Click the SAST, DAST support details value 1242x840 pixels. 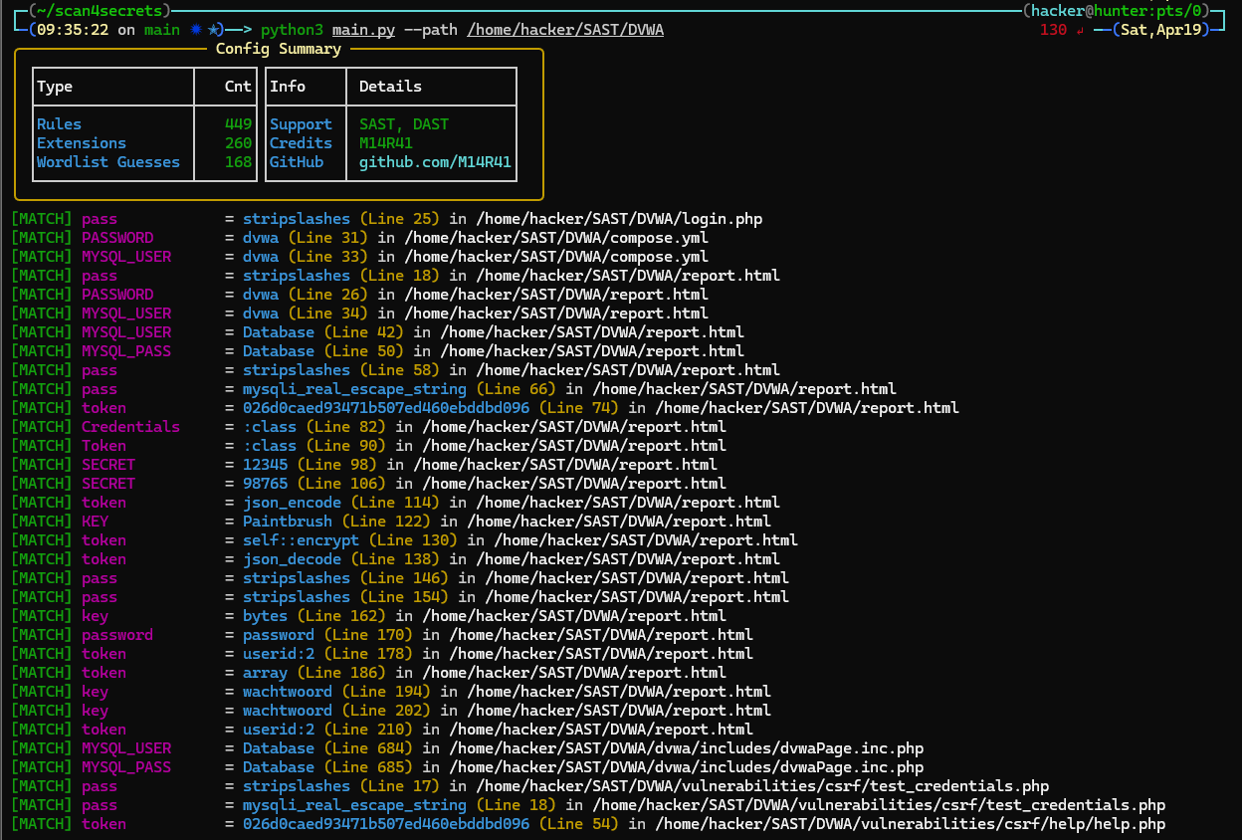coord(404,124)
